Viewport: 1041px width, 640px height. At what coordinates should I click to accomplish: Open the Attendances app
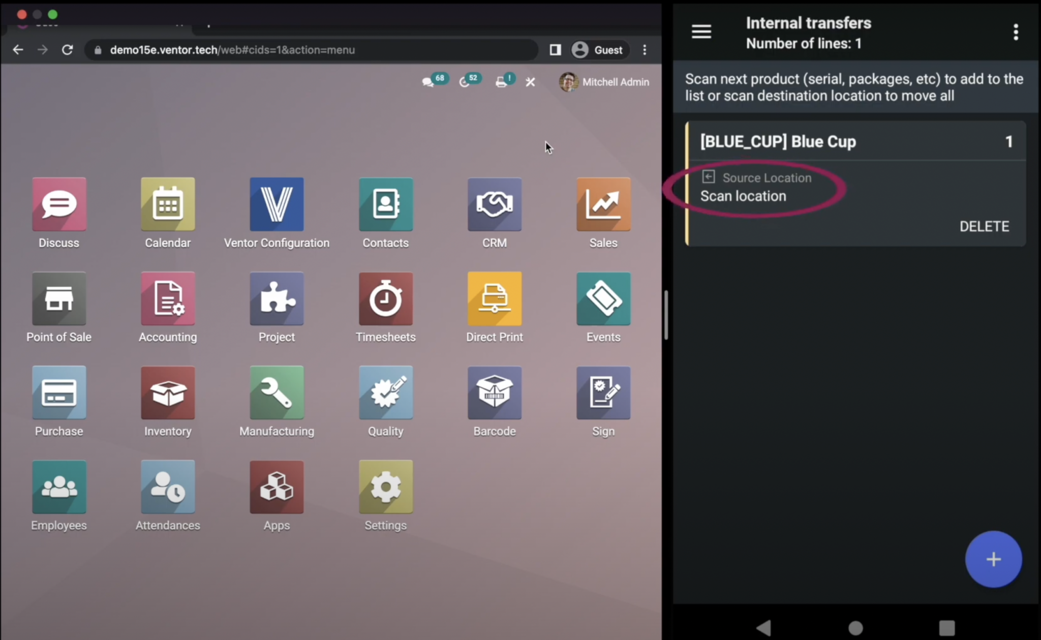coord(168,486)
